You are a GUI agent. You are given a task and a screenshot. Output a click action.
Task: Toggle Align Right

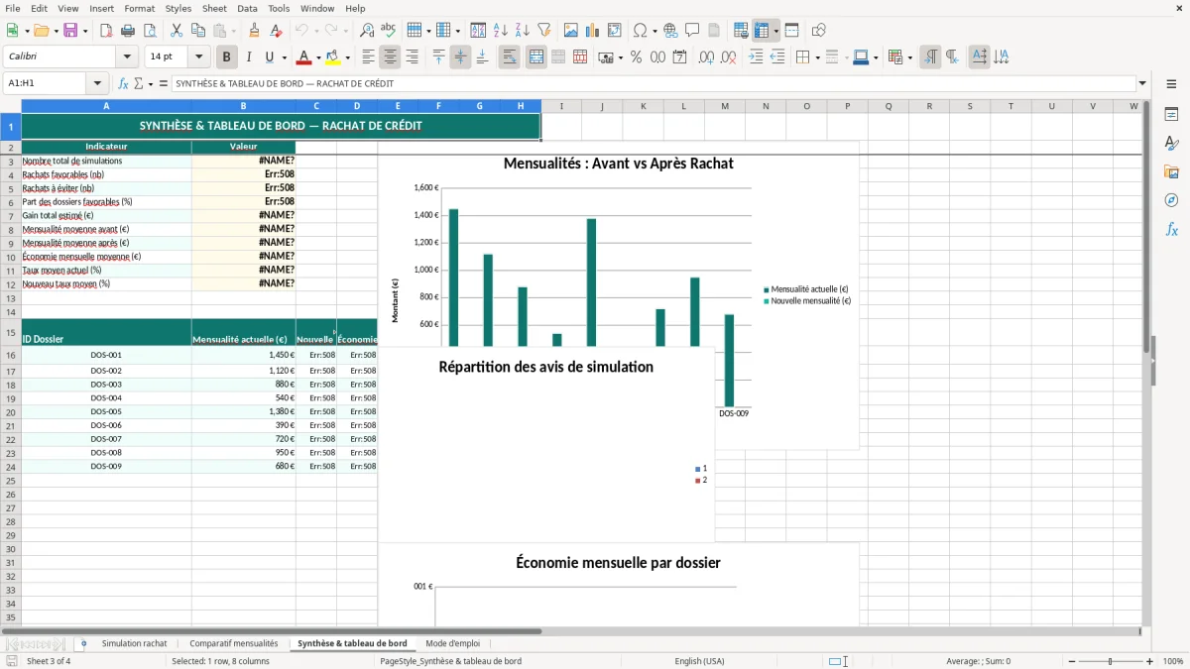413,57
